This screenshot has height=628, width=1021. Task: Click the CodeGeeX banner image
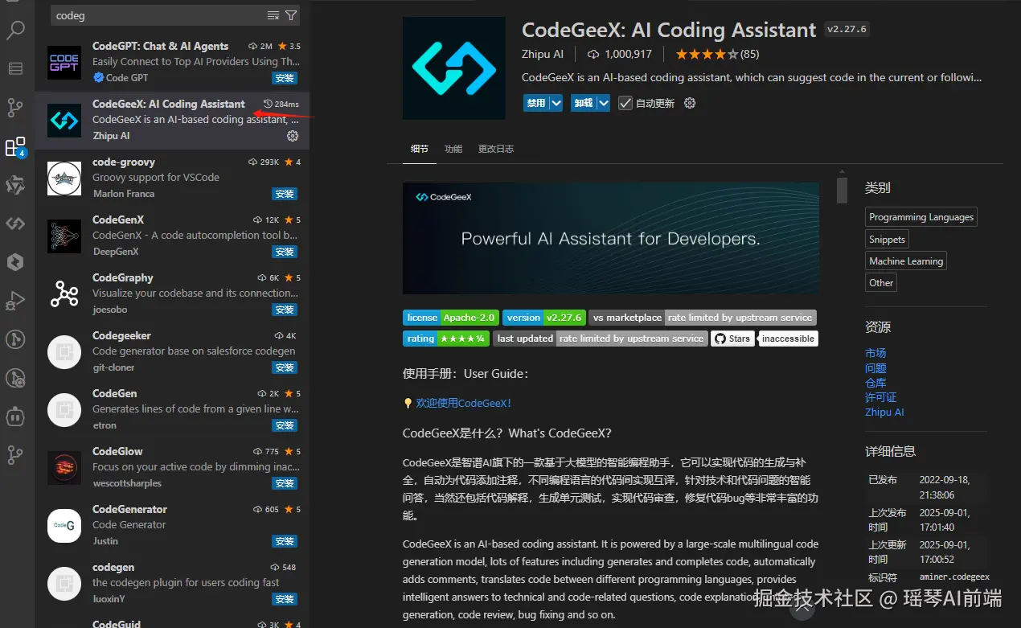click(611, 238)
